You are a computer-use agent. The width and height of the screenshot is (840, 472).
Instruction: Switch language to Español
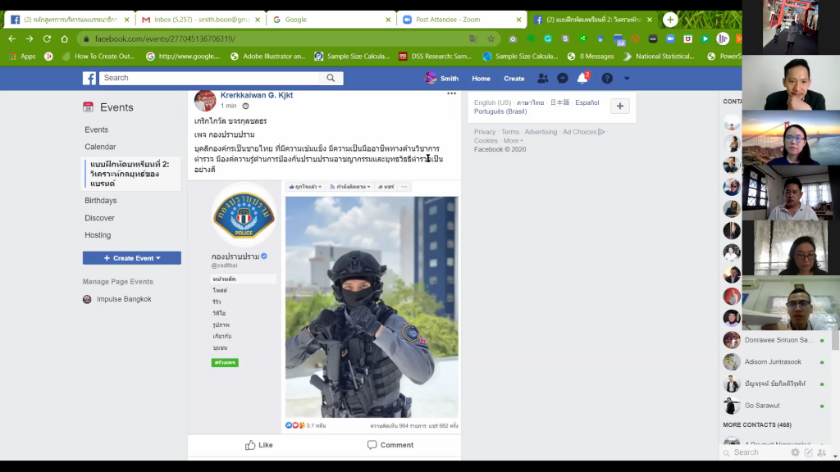(587, 102)
